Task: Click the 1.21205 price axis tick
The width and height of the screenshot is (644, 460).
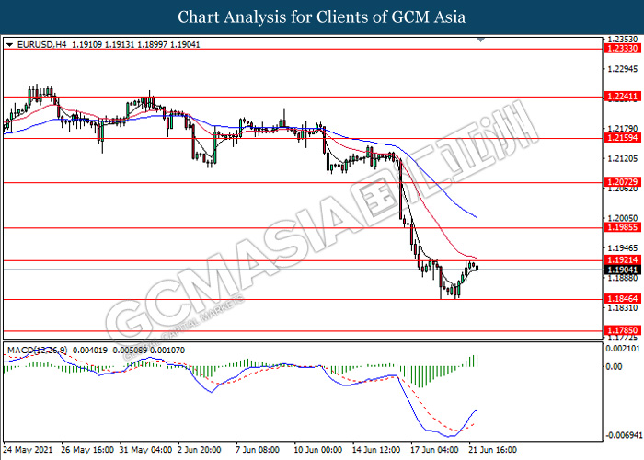Action: click(x=623, y=158)
